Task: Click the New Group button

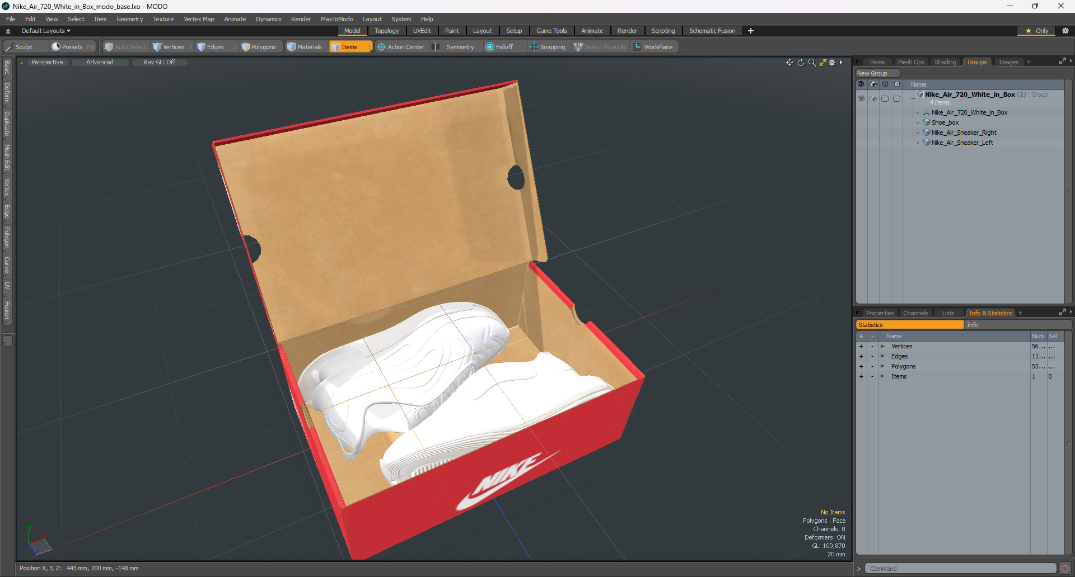Action: point(877,73)
